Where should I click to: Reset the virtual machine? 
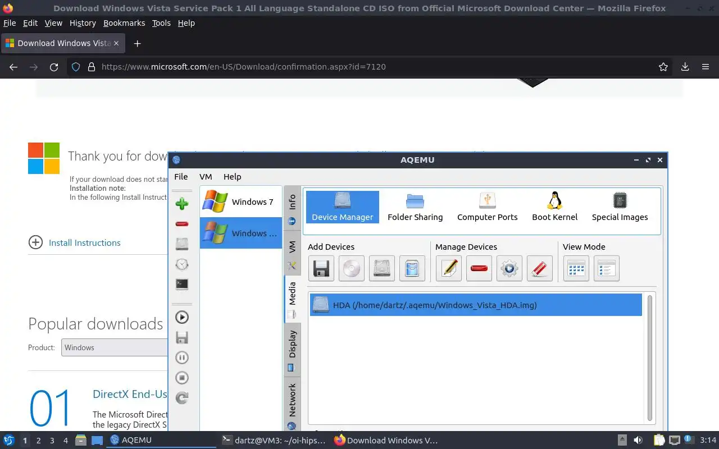pos(181,398)
